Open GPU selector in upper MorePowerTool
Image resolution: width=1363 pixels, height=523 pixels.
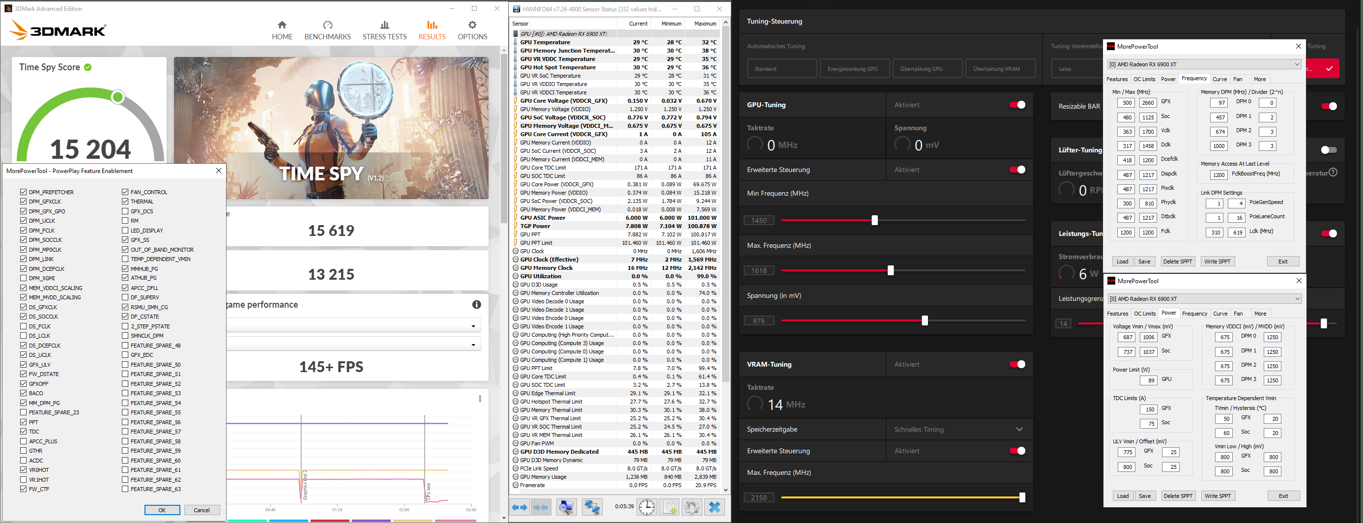coord(1204,64)
